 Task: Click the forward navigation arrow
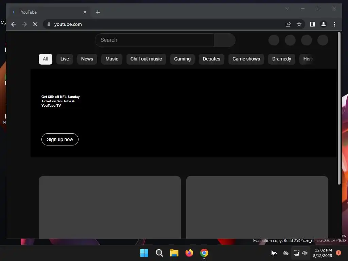(x=24, y=24)
